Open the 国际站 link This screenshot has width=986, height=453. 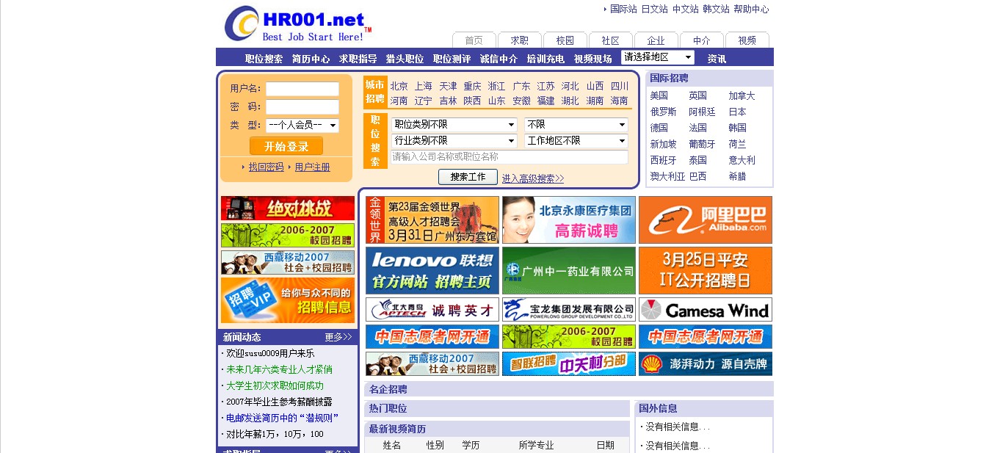click(623, 10)
